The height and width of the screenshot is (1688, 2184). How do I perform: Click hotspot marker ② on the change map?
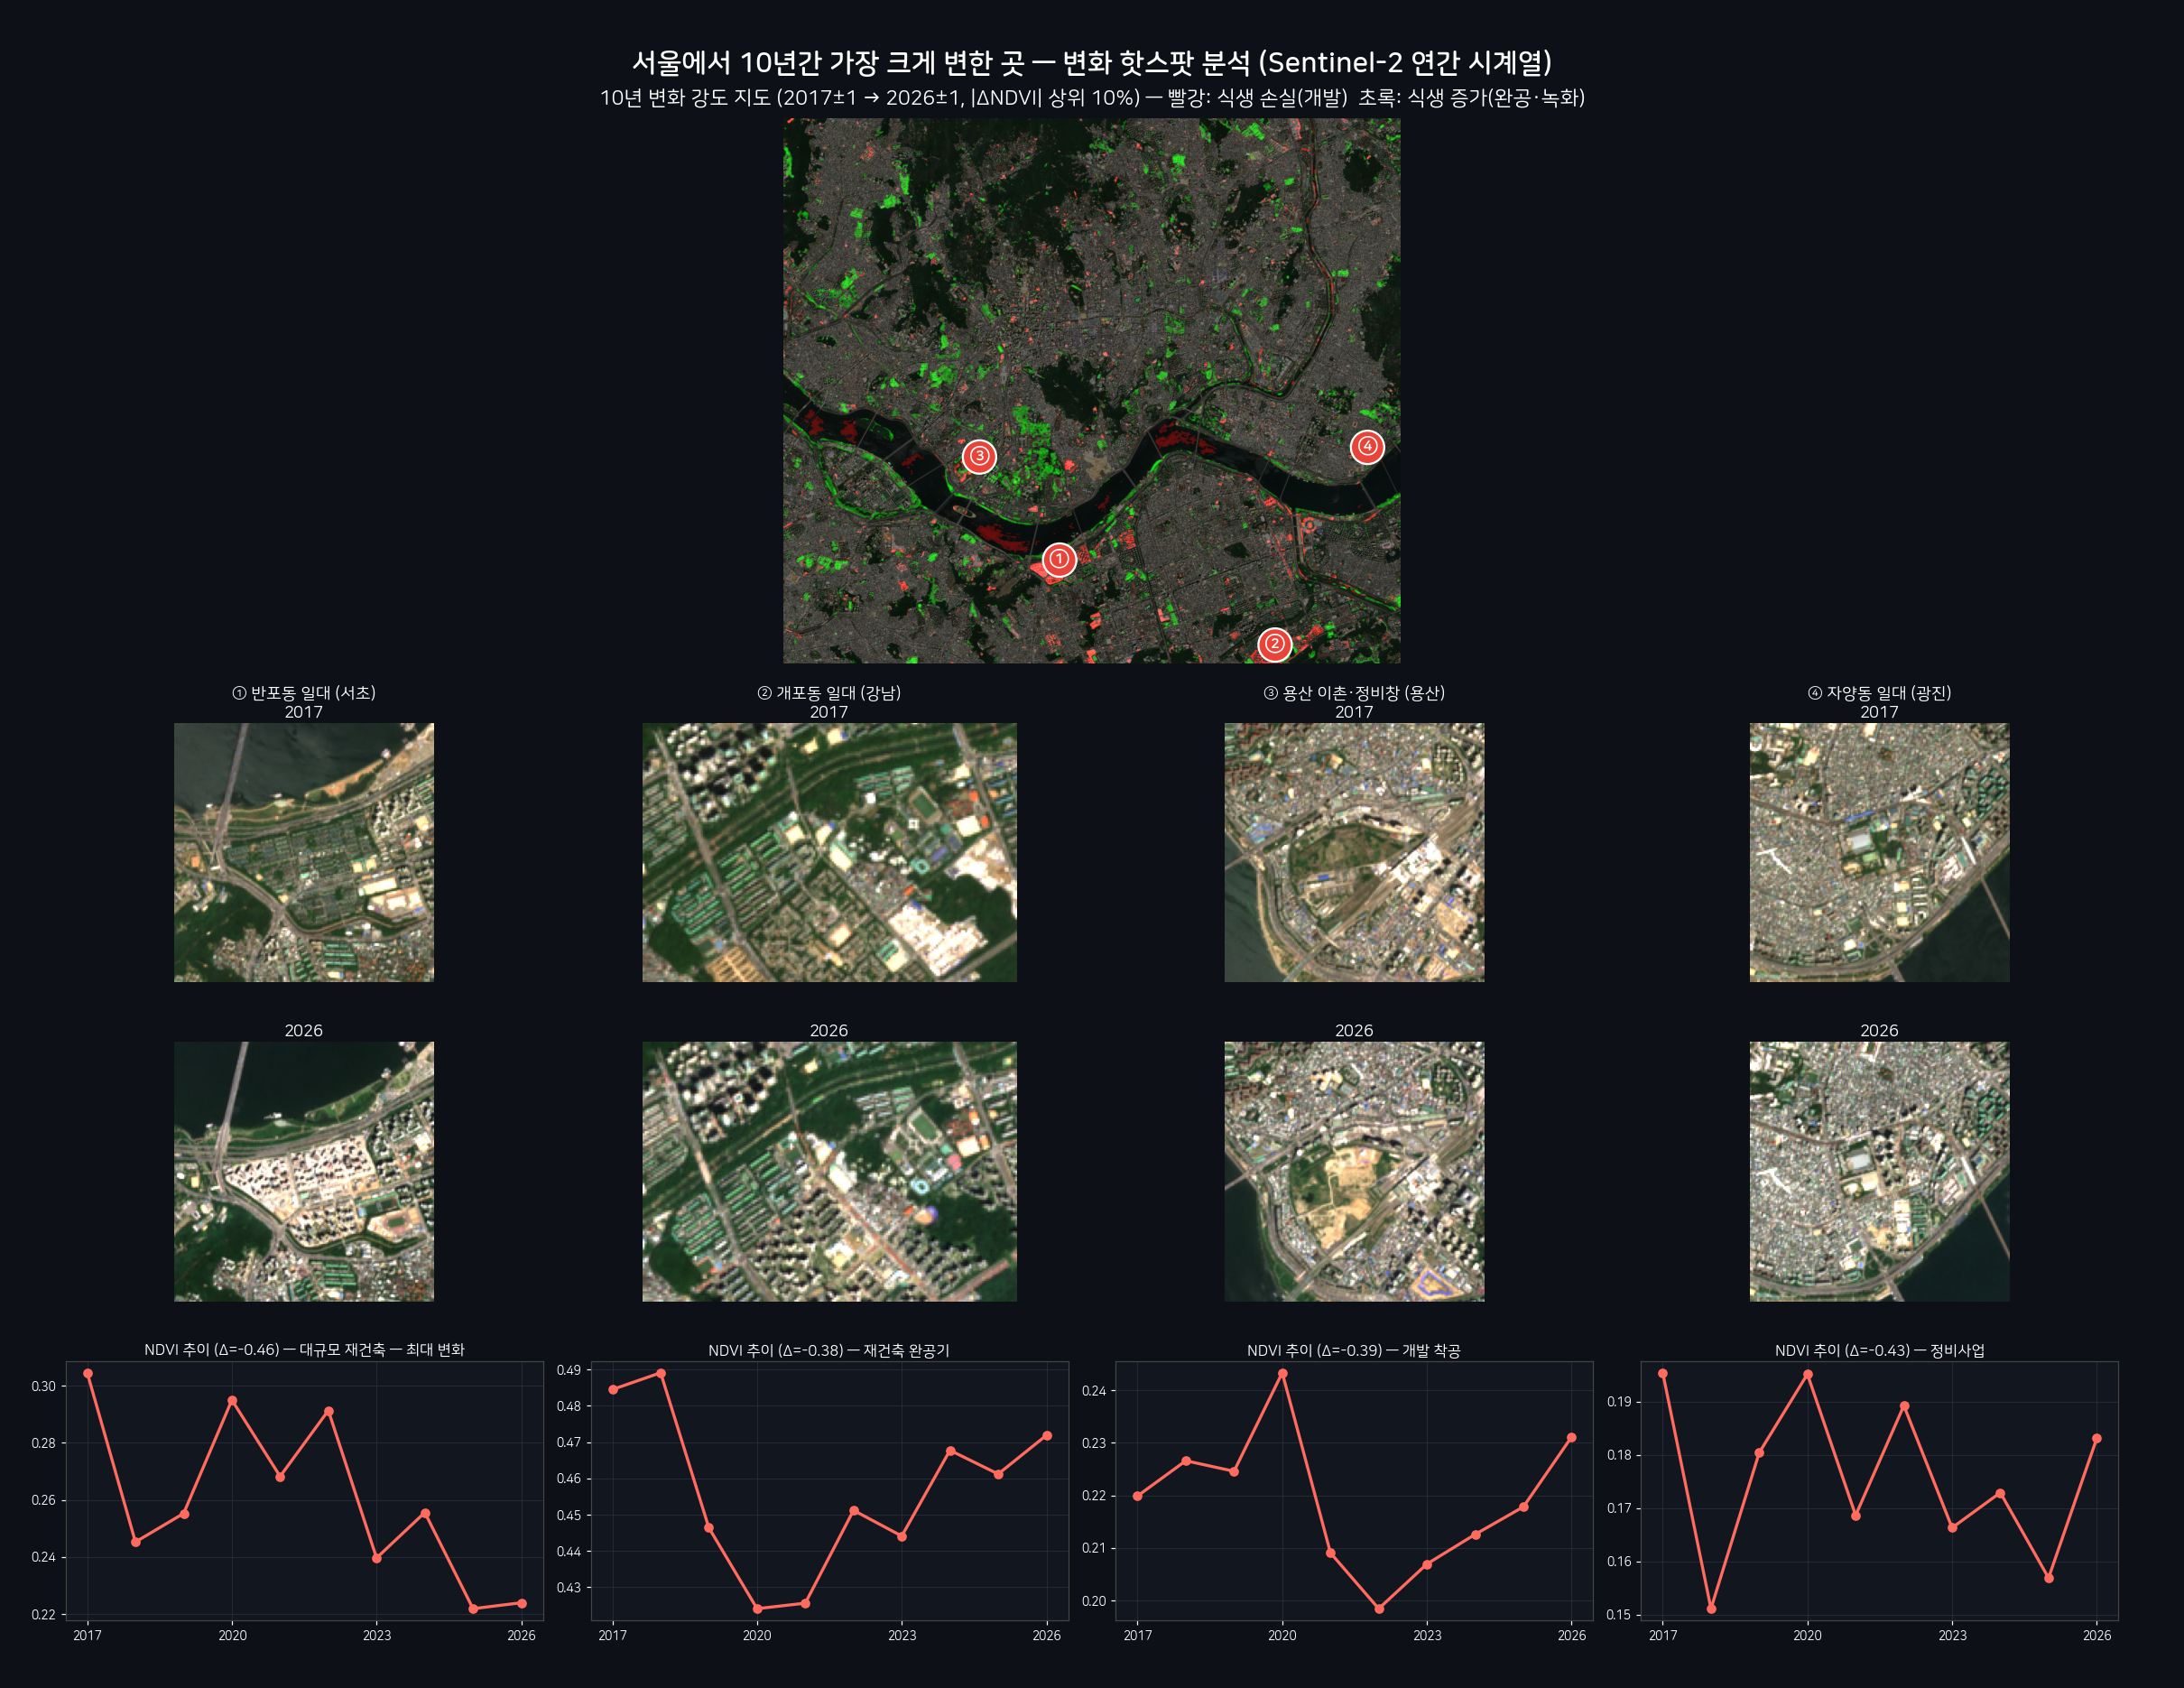[x=1274, y=644]
